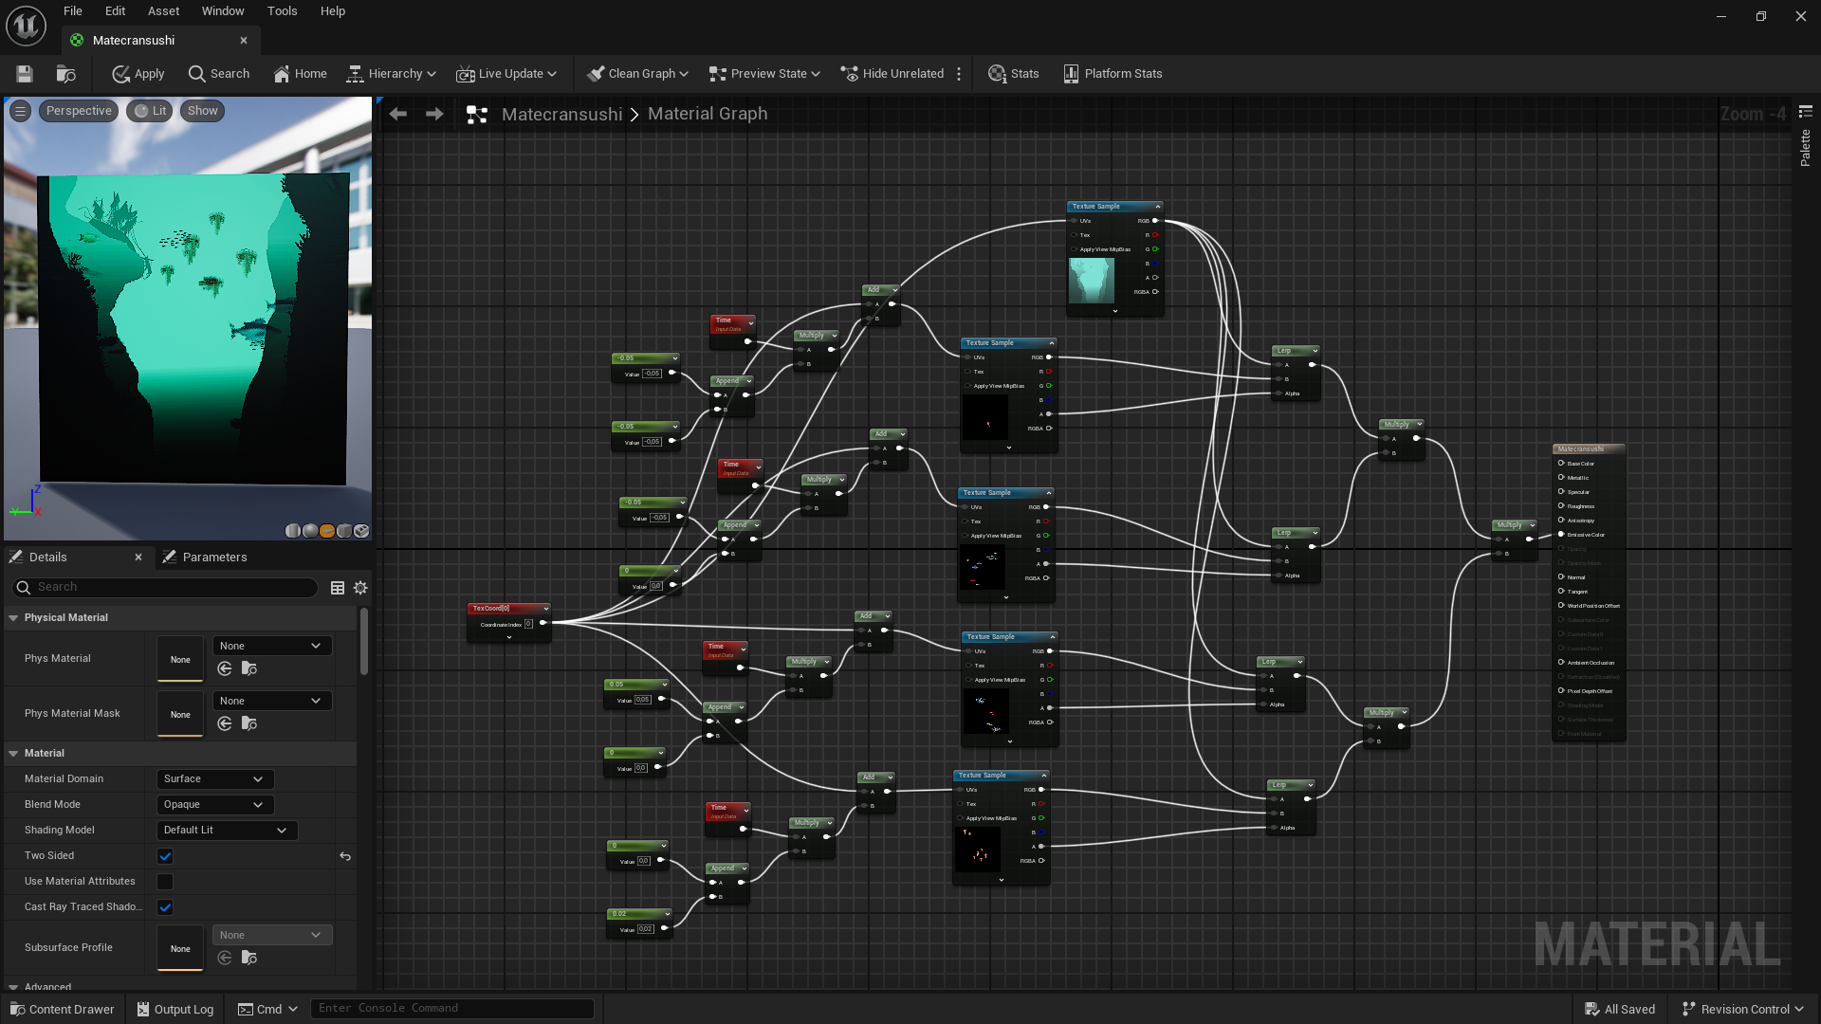Browse to Phys Material in Content Browser
Screen dimensions: 1821x1024
point(249,669)
